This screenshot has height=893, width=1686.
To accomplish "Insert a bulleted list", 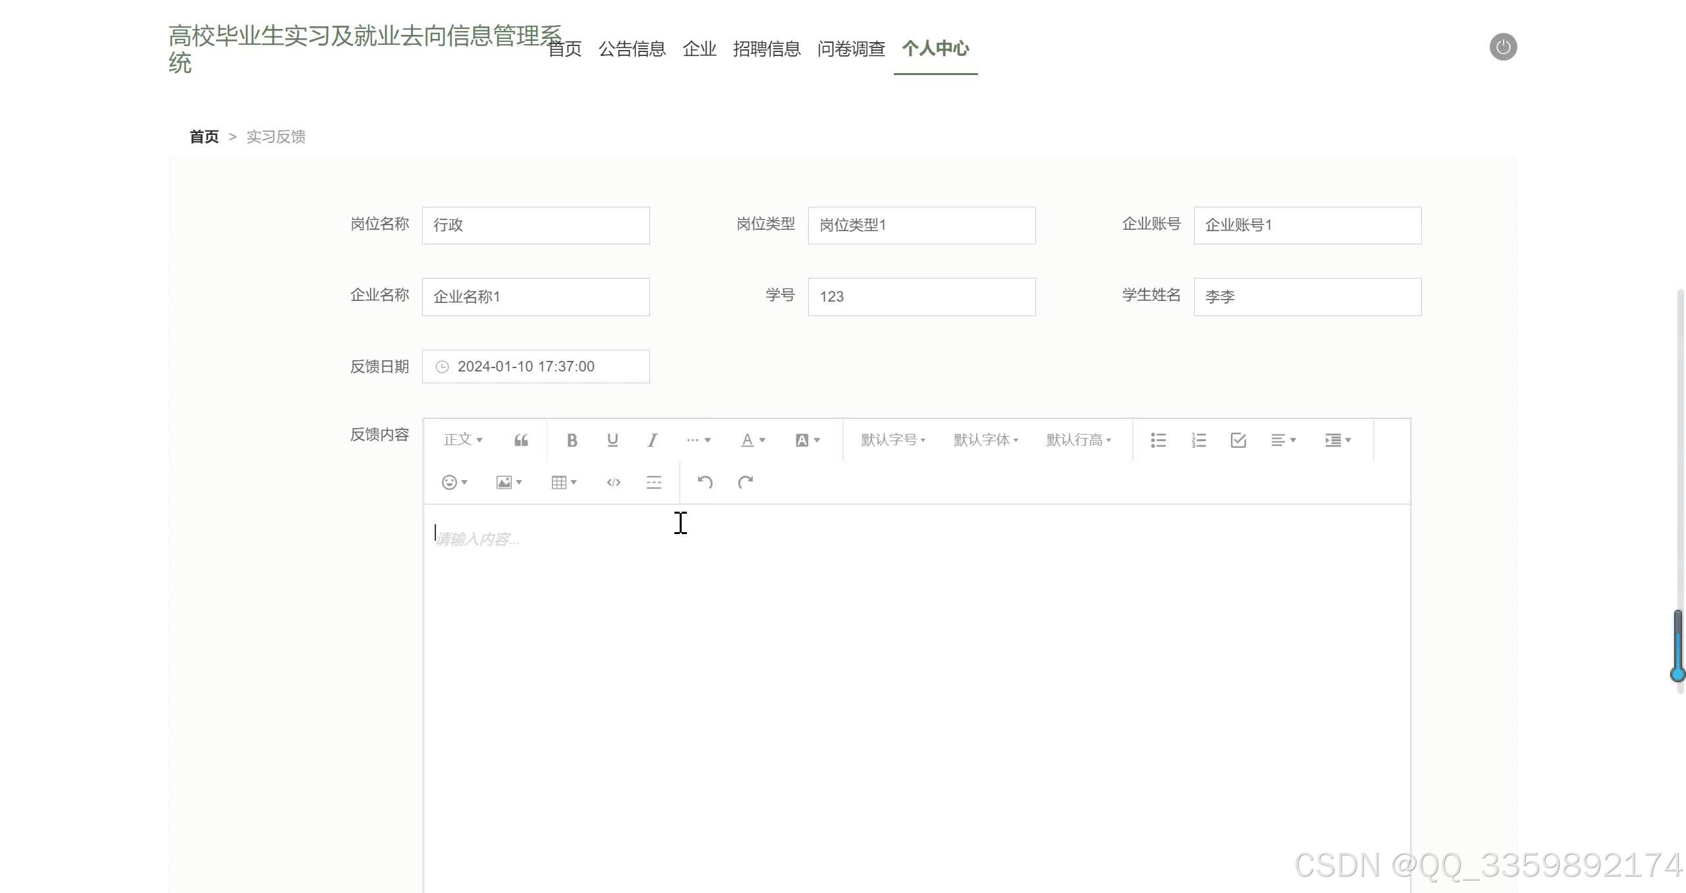I will [1158, 440].
